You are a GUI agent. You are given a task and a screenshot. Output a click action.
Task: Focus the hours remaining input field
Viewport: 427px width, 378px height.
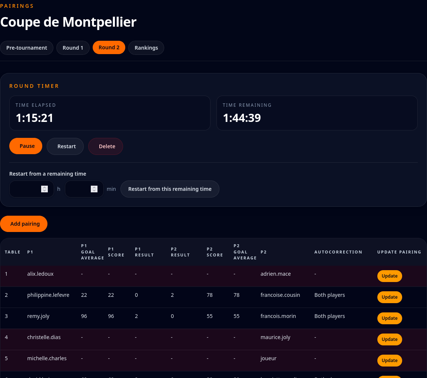(32, 189)
